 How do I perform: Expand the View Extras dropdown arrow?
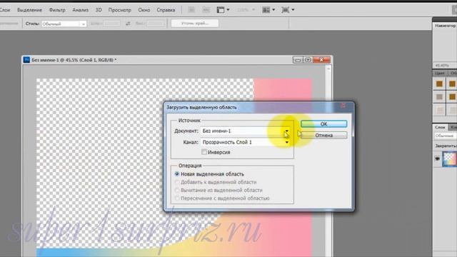pyautogui.click(x=228, y=10)
